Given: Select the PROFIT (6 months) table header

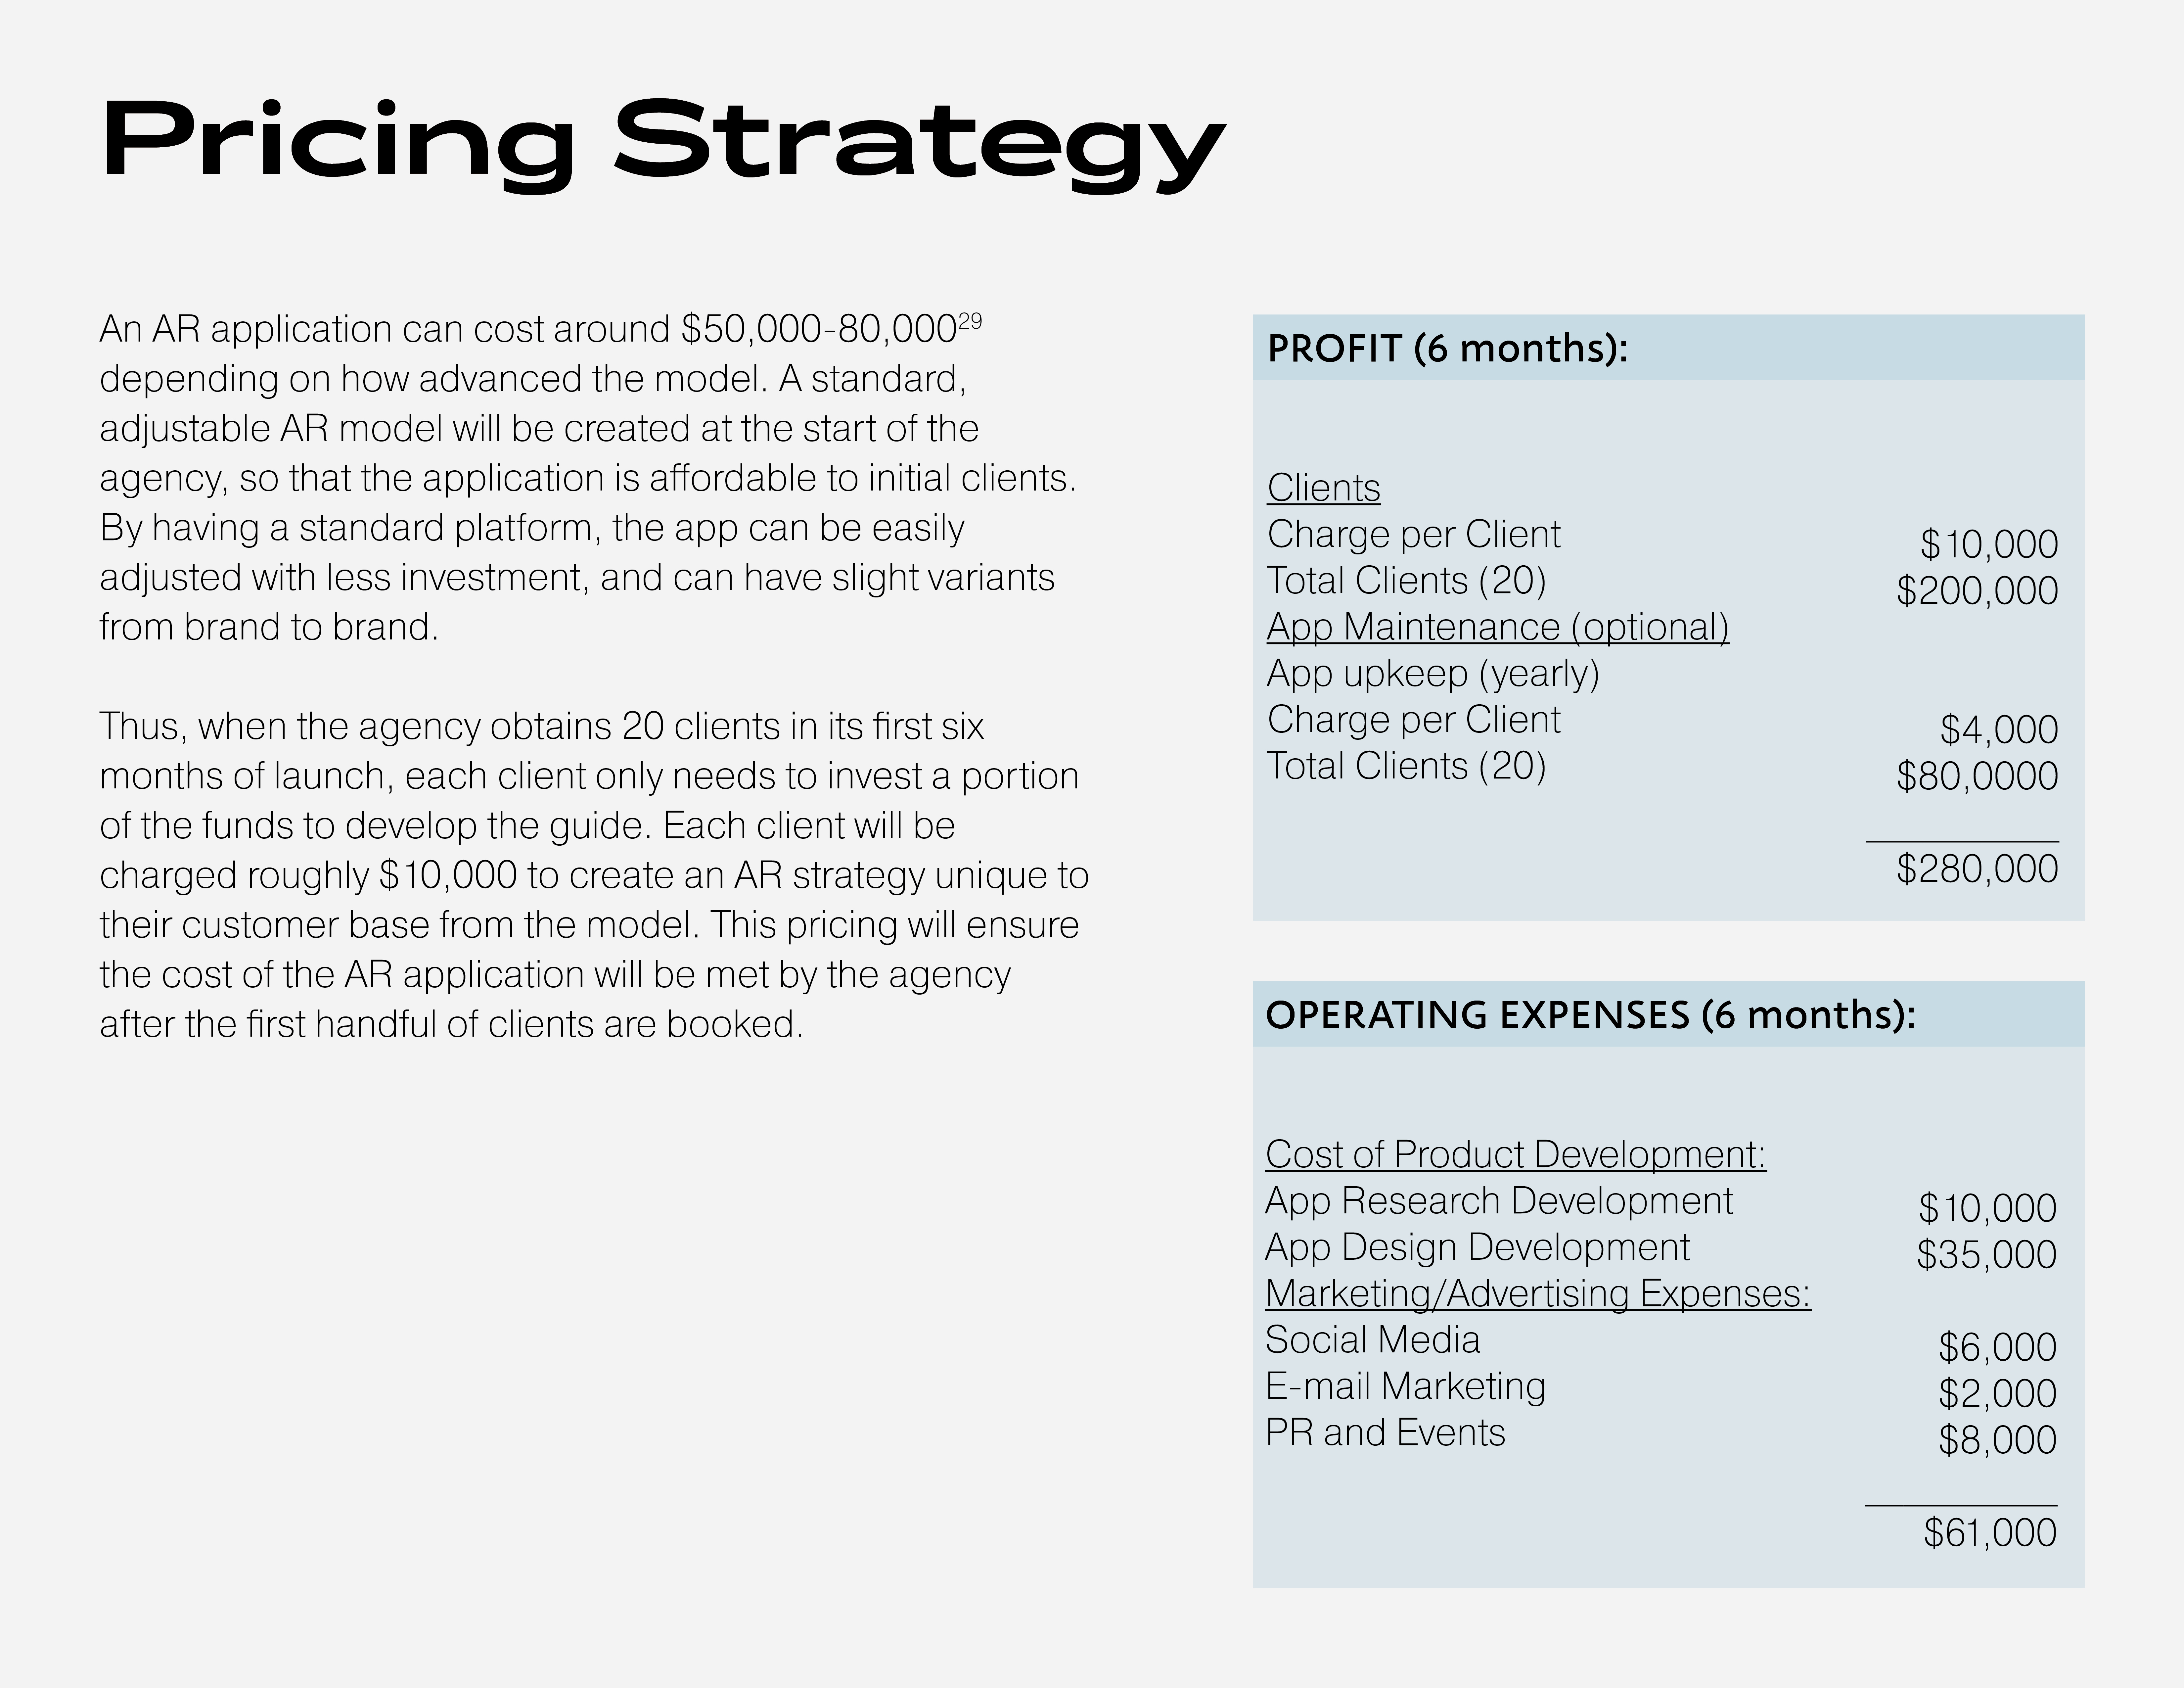Looking at the screenshot, I should click(x=1447, y=348).
